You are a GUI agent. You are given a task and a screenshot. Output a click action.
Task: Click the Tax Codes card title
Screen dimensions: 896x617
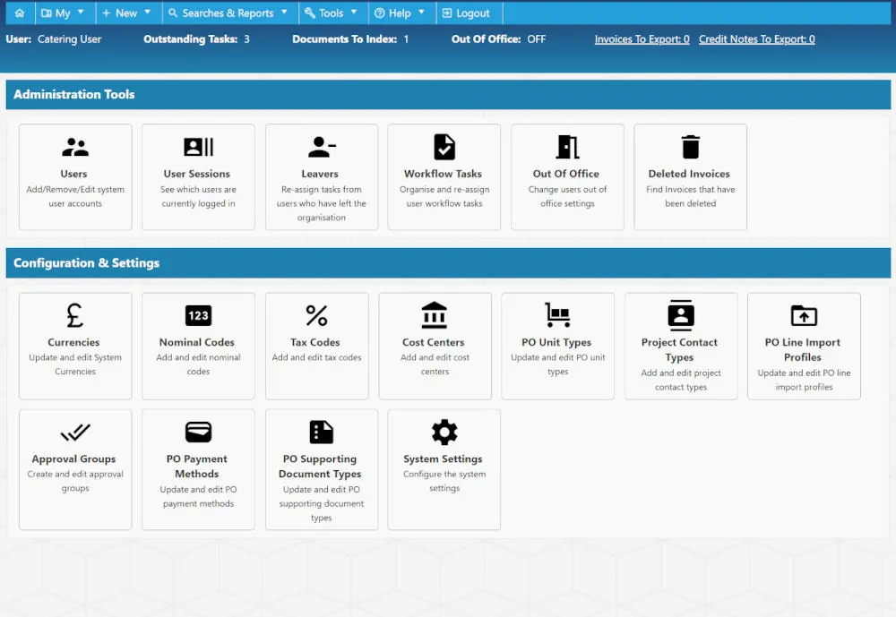pos(315,342)
